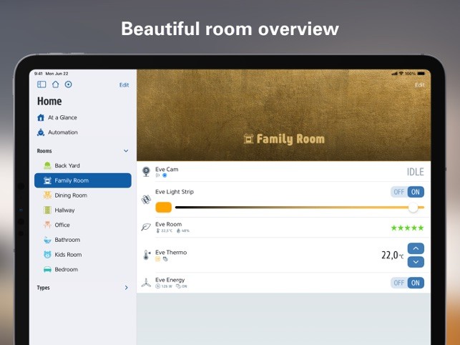
Task: Click the Eve Thermo thermometer icon
Action: point(146,255)
